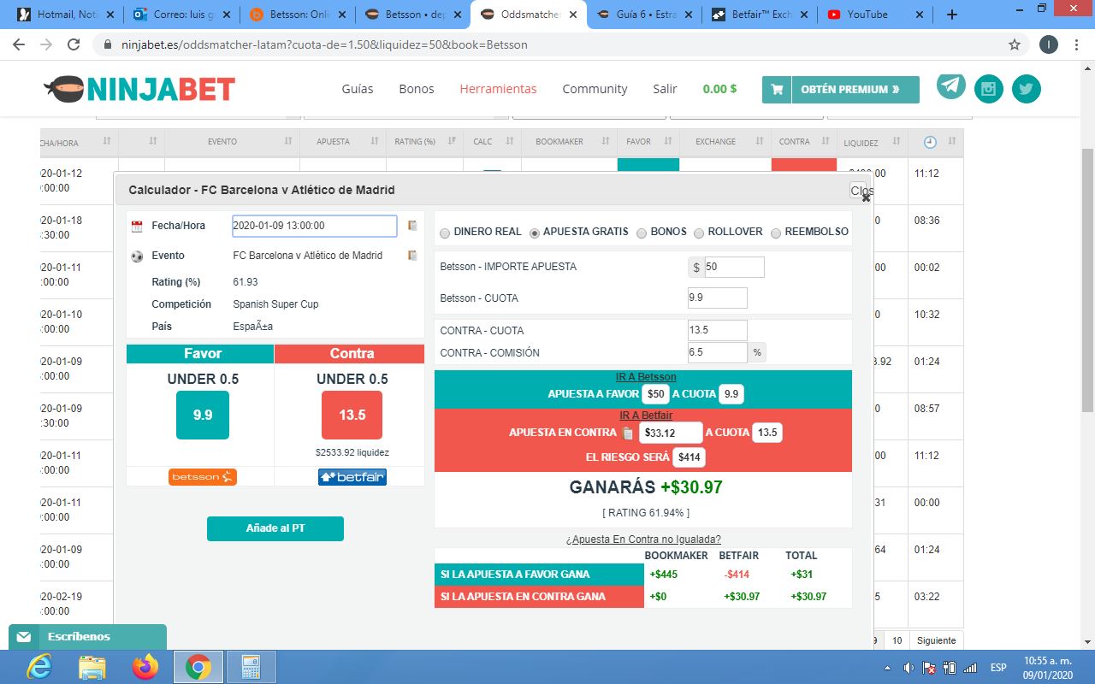Viewport: 1095px width, 684px height.
Task: Open Calculator app from the taskbar
Action: (x=252, y=667)
